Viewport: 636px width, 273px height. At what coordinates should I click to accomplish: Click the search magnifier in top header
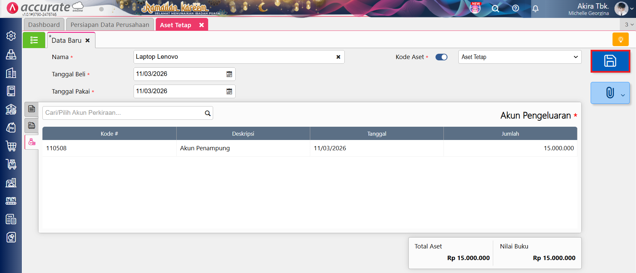(495, 9)
